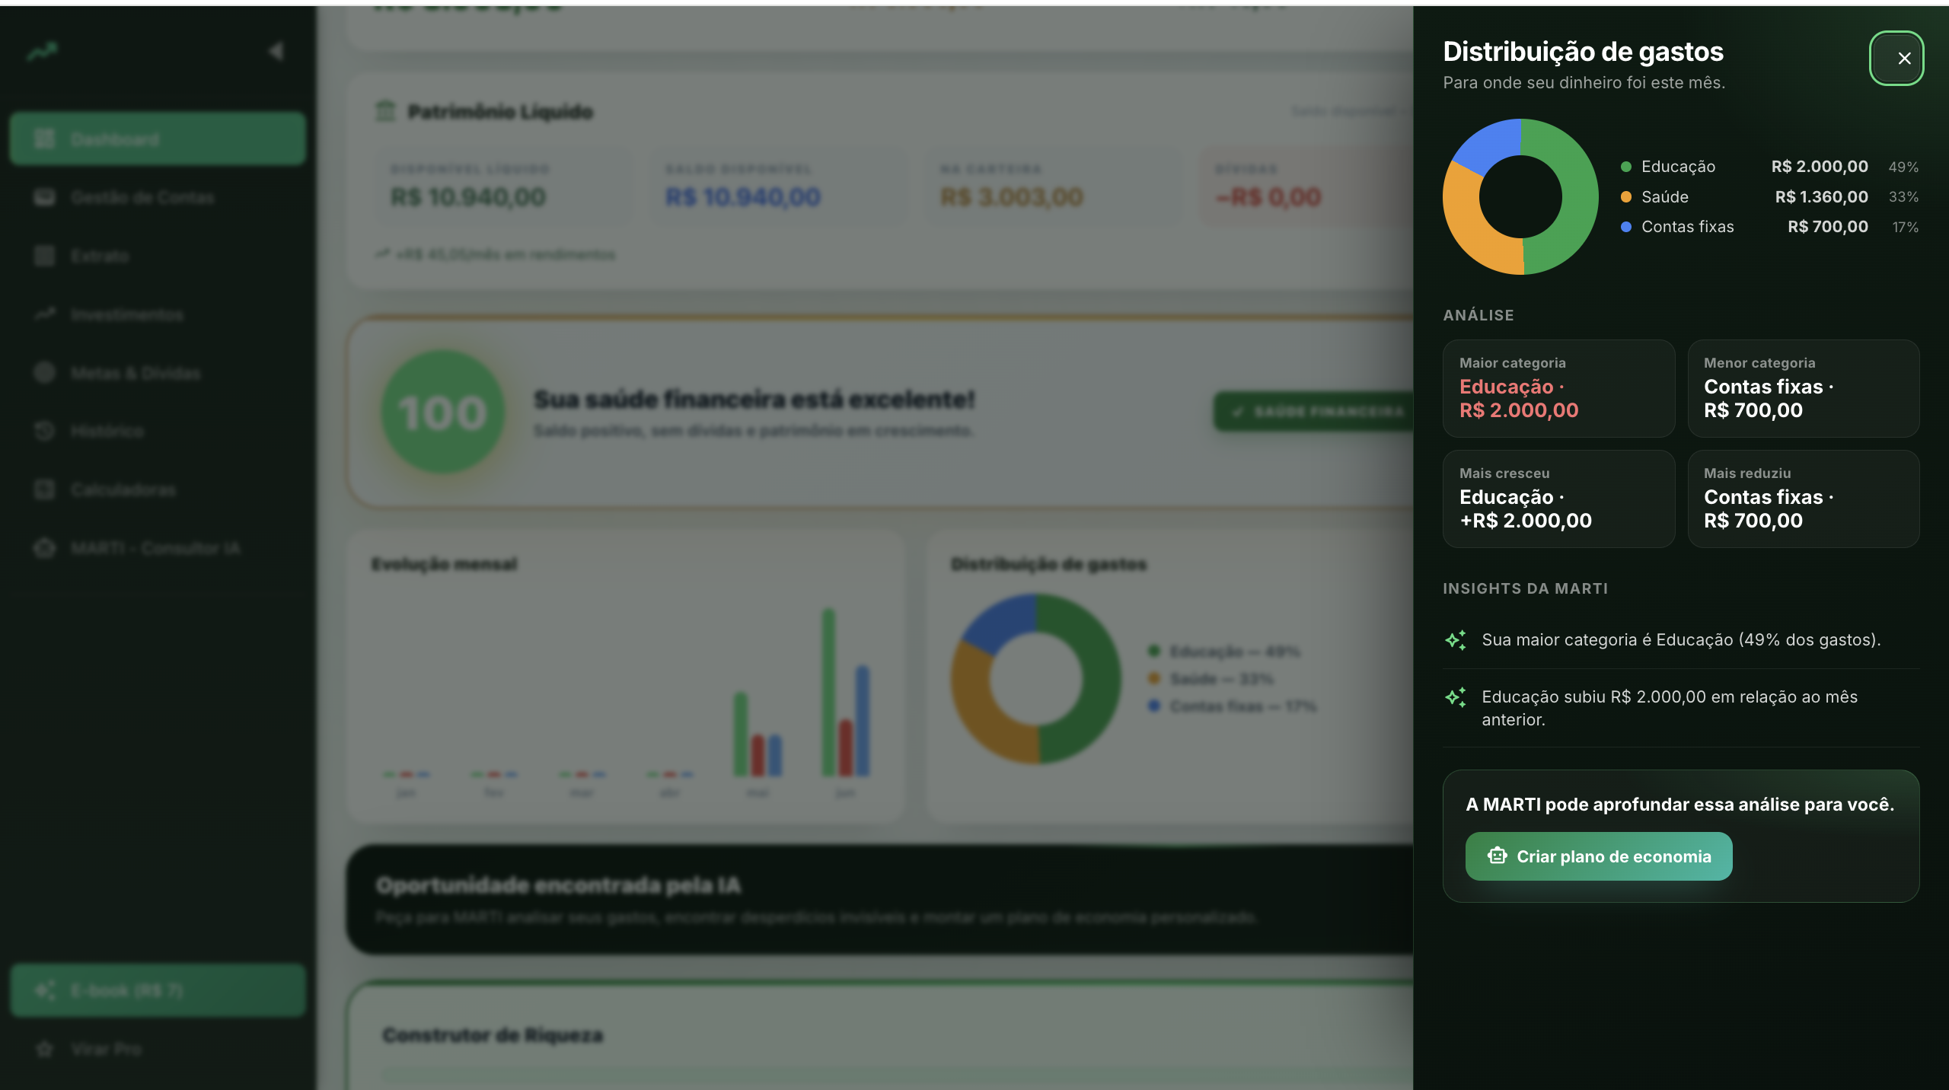Click the MARTI robot icon in sidebar
Image resolution: width=1949 pixels, height=1090 pixels.
pos(44,548)
